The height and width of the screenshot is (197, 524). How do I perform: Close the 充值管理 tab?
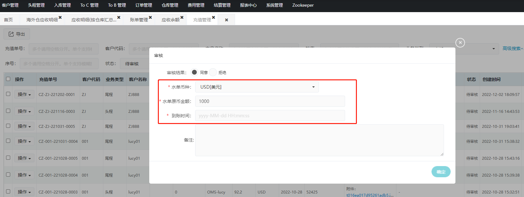(213, 18)
